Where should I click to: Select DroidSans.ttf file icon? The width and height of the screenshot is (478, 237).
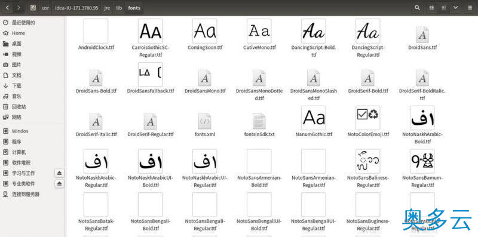(x=422, y=35)
